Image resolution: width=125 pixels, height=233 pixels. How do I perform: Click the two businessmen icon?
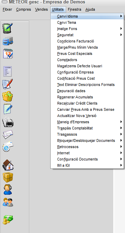[8, 202]
